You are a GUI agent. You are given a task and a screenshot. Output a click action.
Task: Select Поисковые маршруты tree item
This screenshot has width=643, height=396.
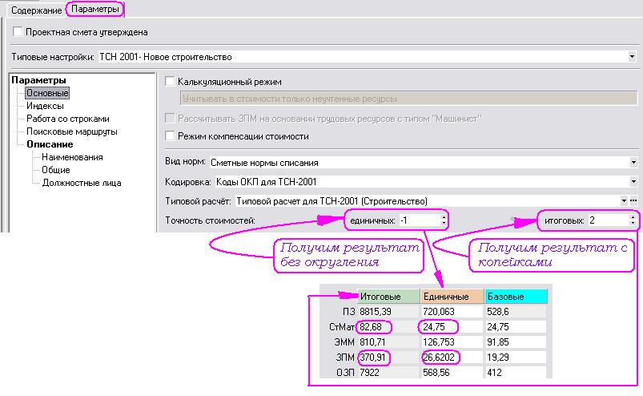point(71,131)
